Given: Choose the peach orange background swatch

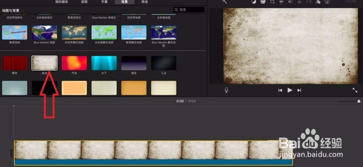Looking at the screenshot, I should (x=74, y=88).
